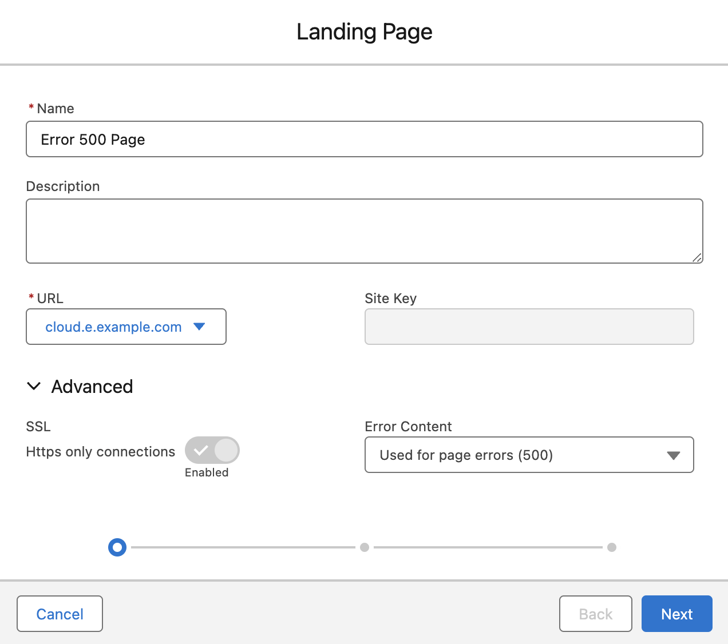The image size is (728, 644).
Task: Open the Error Content dropdown
Action: pyautogui.click(x=529, y=455)
